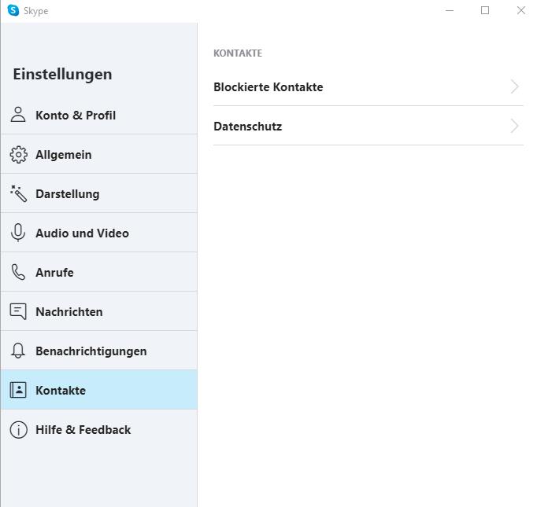Minimize the Skype window
The width and height of the screenshot is (537, 507).
450,10
